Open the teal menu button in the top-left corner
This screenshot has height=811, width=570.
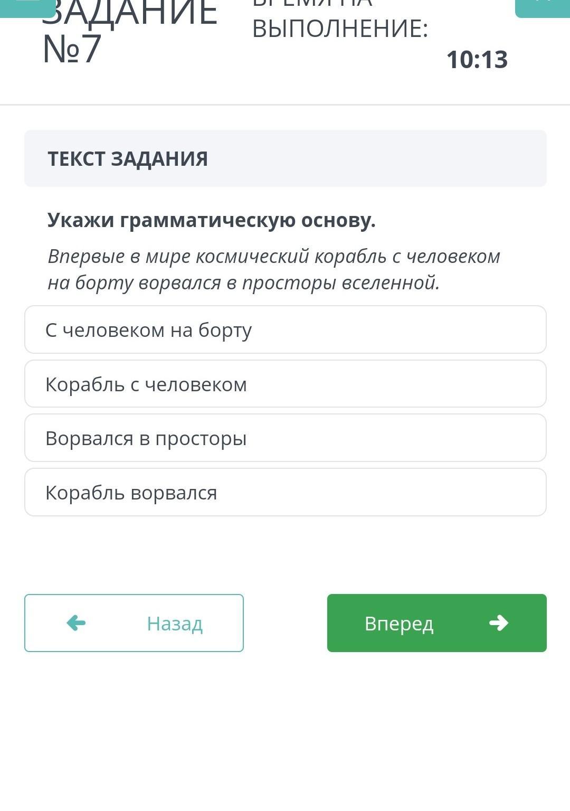[26, 7]
